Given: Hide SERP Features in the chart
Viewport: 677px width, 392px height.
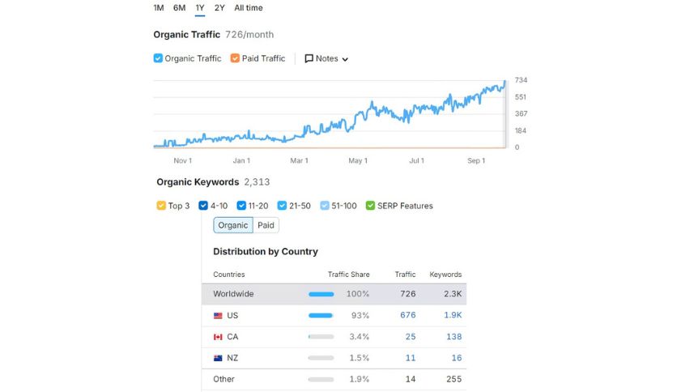Looking at the screenshot, I should [x=370, y=206].
